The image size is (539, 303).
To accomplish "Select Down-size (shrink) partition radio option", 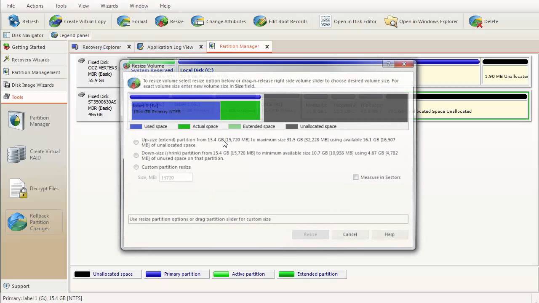I will [x=136, y=156].
